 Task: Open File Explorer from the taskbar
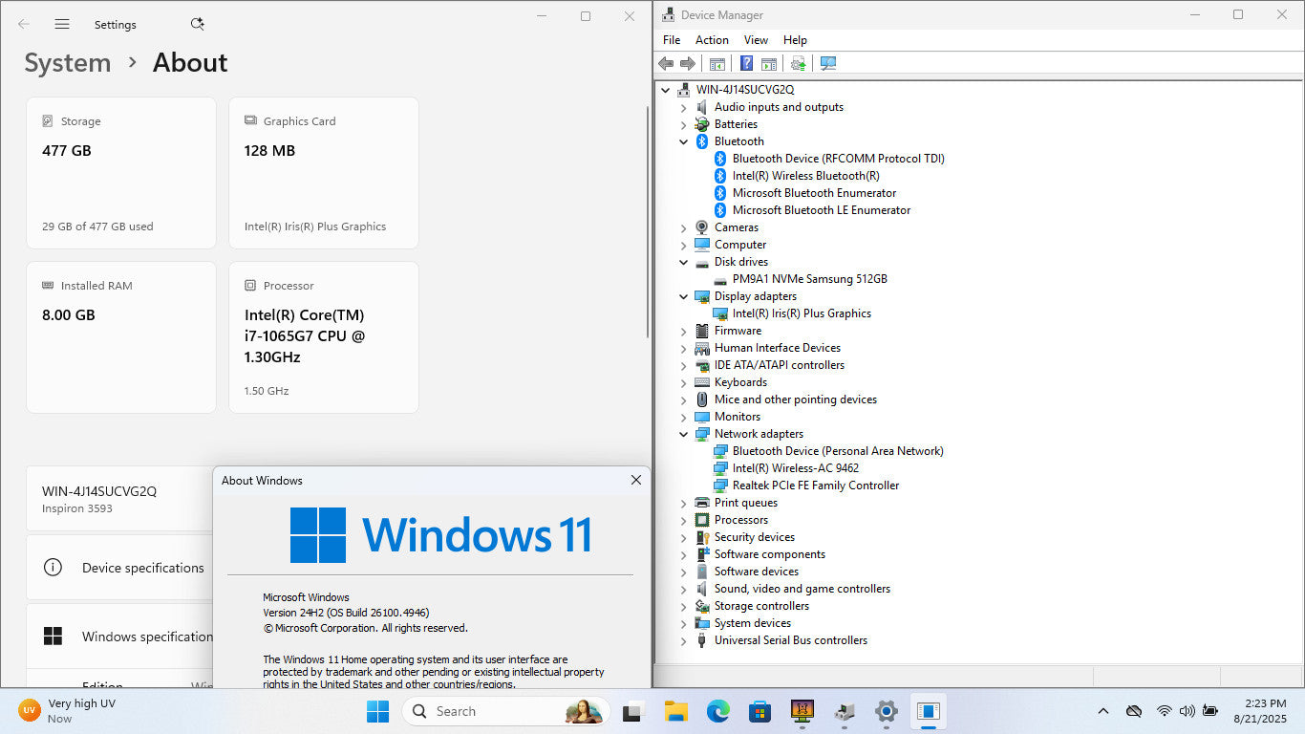676,711
